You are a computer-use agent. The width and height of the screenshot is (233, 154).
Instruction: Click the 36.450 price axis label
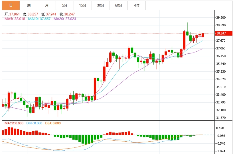[x=221, y=56]
